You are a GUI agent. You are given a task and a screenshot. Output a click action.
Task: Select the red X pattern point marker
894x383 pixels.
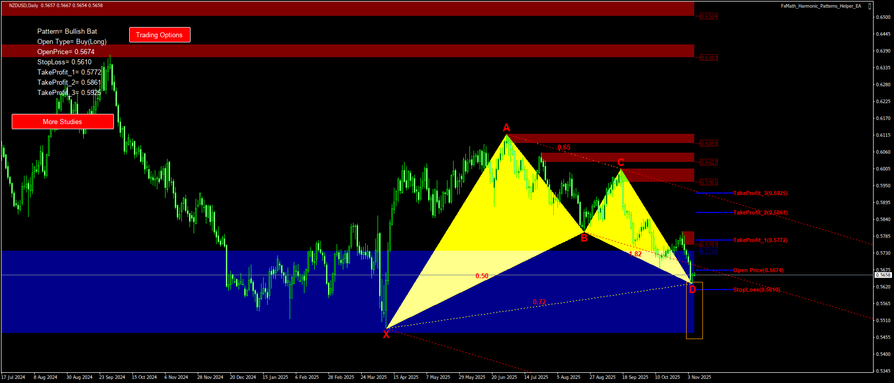386,334
